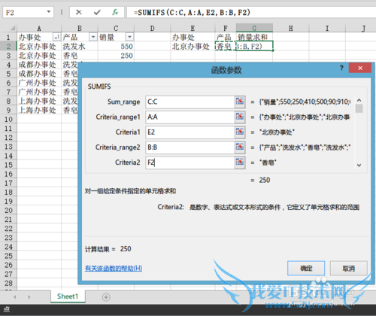Click the Criteria2 input field
Image resolution: width=376 pixels, height=316 pixels.
190,163
